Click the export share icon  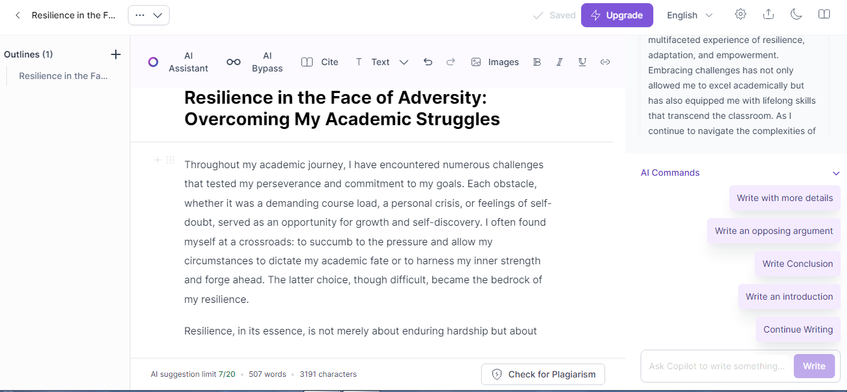(x=769, y=14)
